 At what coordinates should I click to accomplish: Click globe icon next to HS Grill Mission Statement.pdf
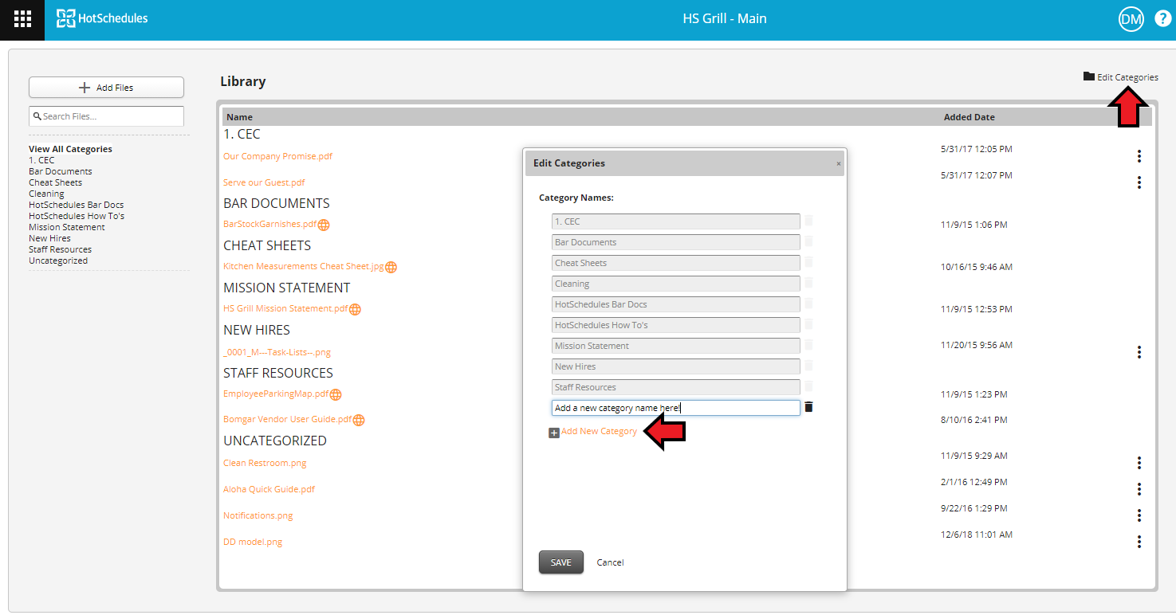(355, 309)
